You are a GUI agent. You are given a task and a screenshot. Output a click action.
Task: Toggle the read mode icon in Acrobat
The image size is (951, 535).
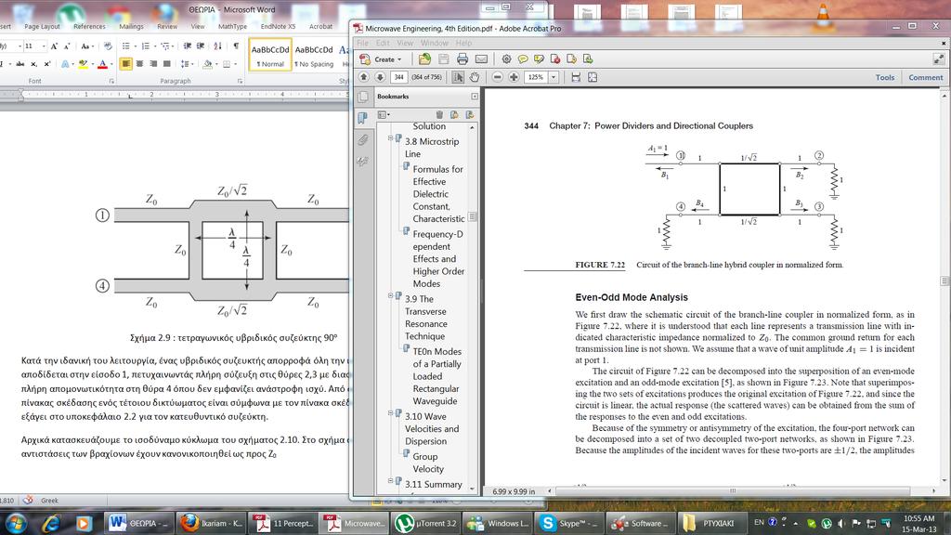[939, 59]
